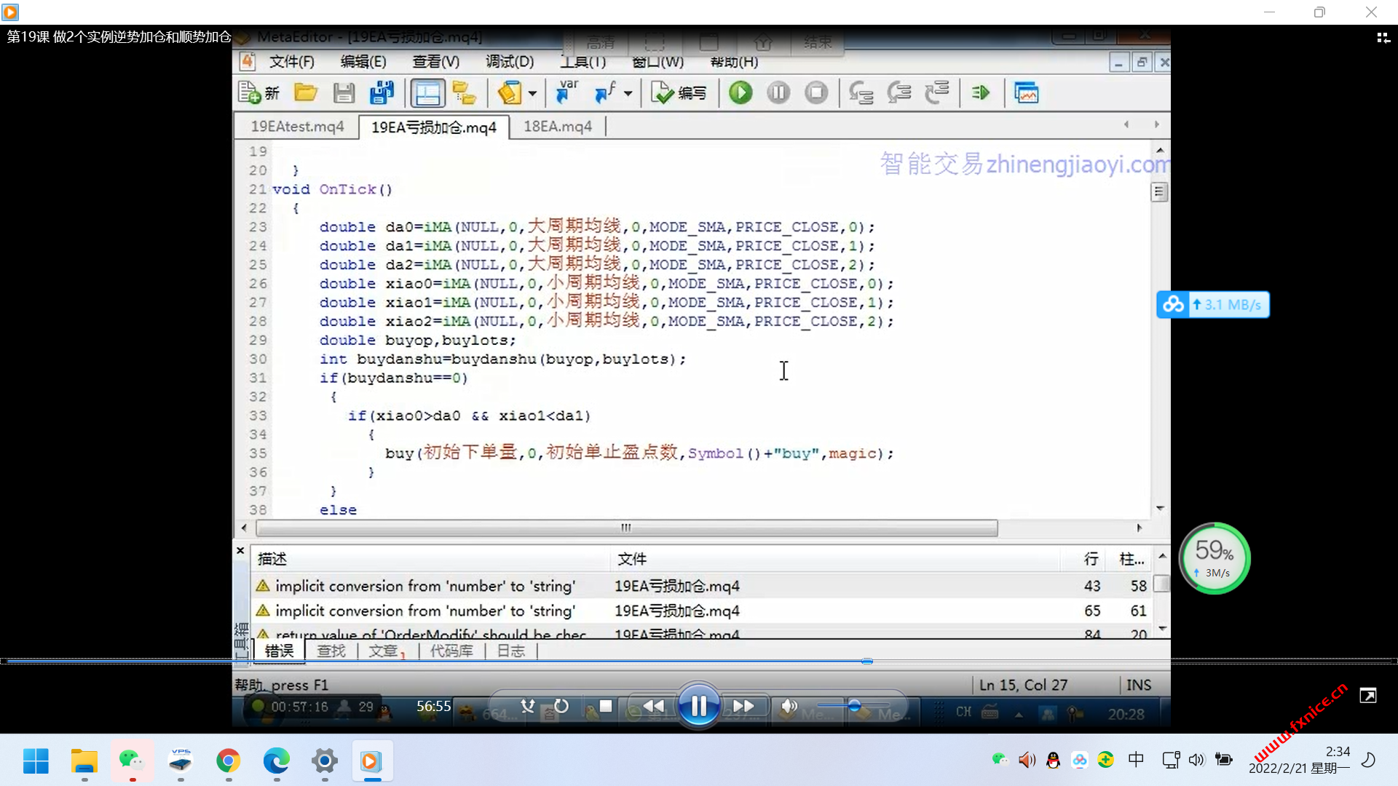This screenshot has height=786, width=1398.
Task: Compile the code with 编写 button
Action: [679, 93]
